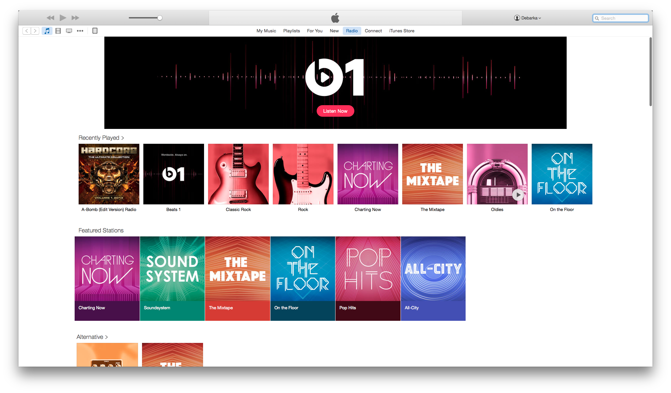The height and width of the screenshot is (393, 671).
Task: Click the Music note/library icon
Action: [x=47, y=30]
